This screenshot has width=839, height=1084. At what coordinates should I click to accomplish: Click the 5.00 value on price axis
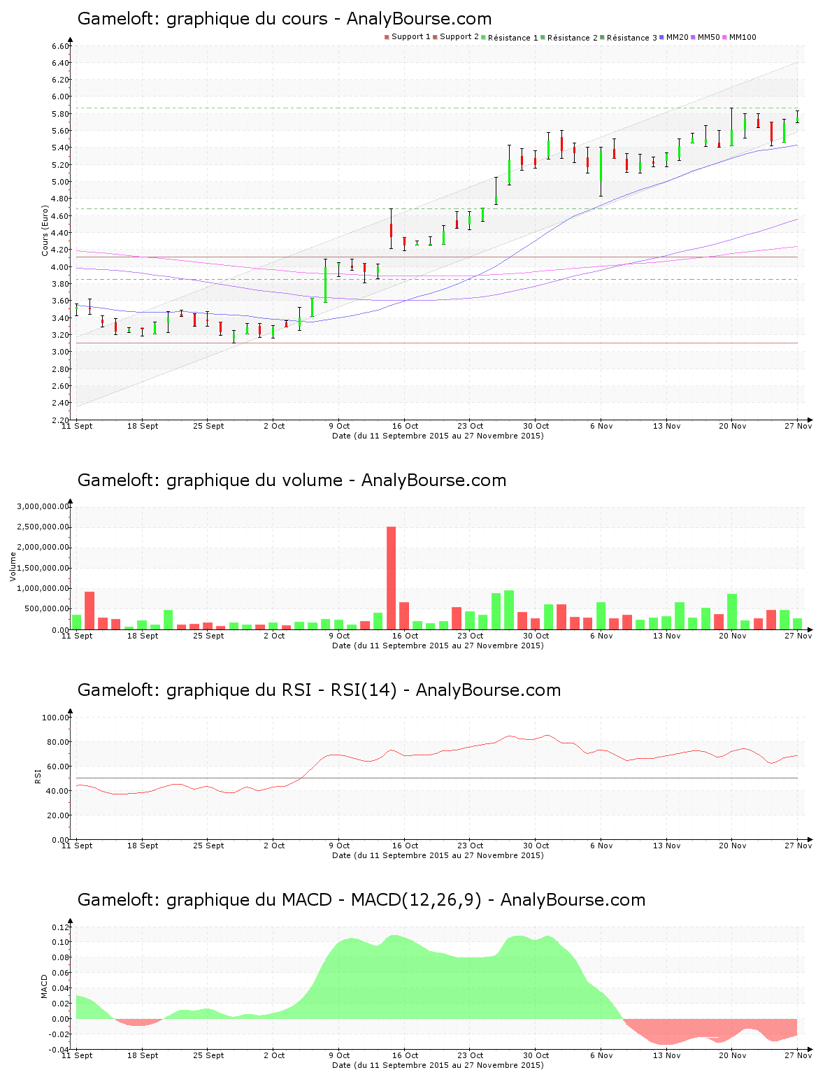[x=60, y=183]
